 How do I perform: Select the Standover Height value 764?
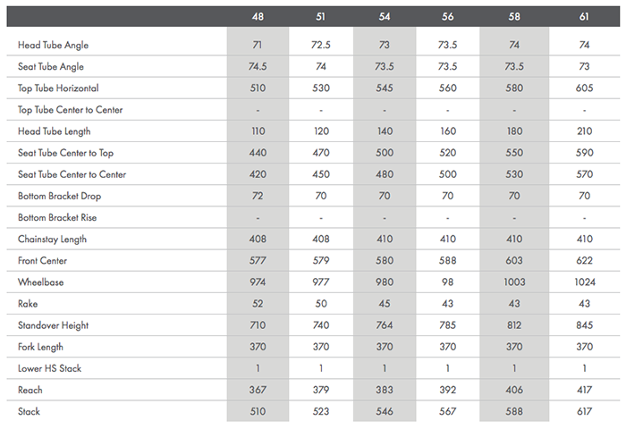385,325
